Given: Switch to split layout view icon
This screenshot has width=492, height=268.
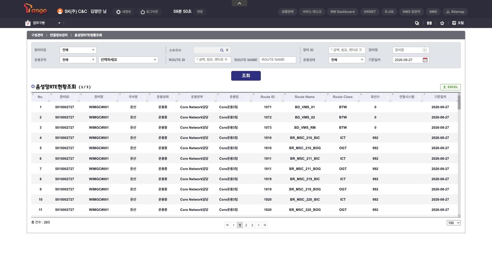Looking at the screenshot, I should click(x=429, y=23).
